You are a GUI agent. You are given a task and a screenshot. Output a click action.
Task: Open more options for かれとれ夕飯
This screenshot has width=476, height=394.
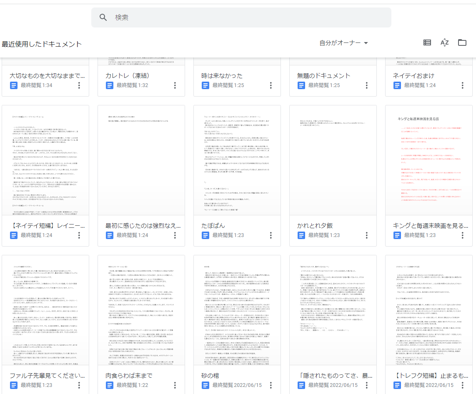(x=366, y=235)
